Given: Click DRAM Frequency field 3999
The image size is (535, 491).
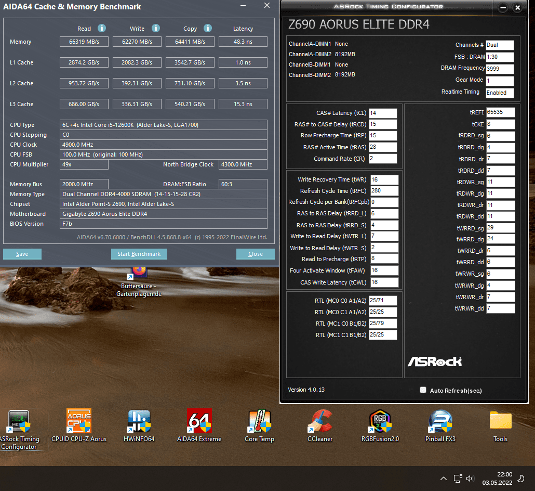Looking at the screenshot, I should [x=500, y=69].
